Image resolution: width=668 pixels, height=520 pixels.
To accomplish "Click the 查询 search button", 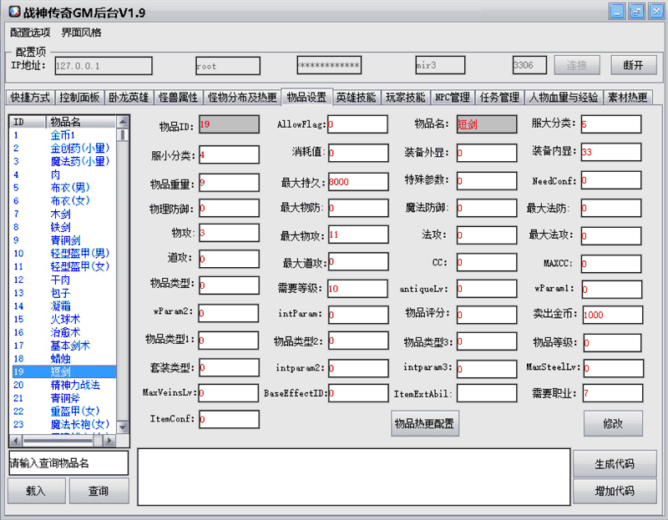I will pyautogui.click(x=99, y=491).
